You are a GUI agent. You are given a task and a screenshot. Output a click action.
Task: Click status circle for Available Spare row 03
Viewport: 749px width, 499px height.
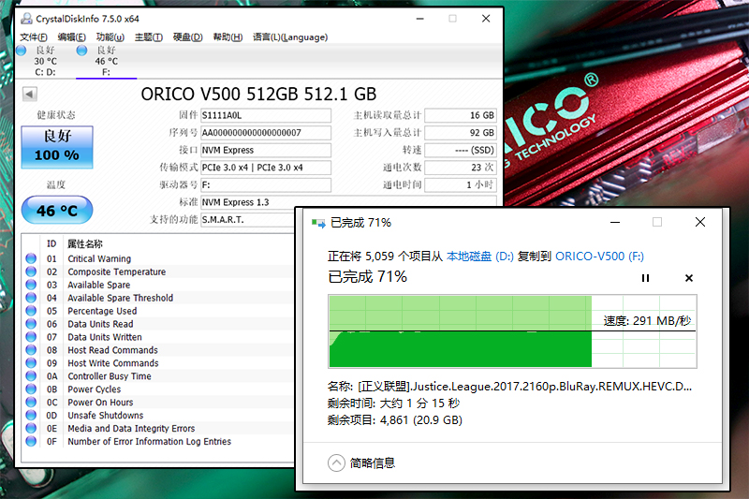[31, 285]
